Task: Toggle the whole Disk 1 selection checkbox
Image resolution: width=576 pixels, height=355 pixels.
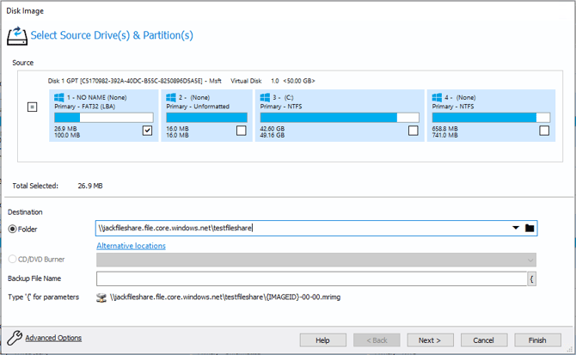Action: coord(33,107)
